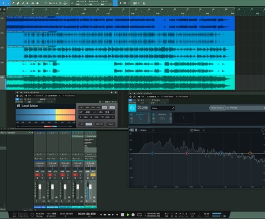Select the Analog Delay insert on the fifth channel
The height and width of the screenshot is (219, 265).
coord(90,136)
